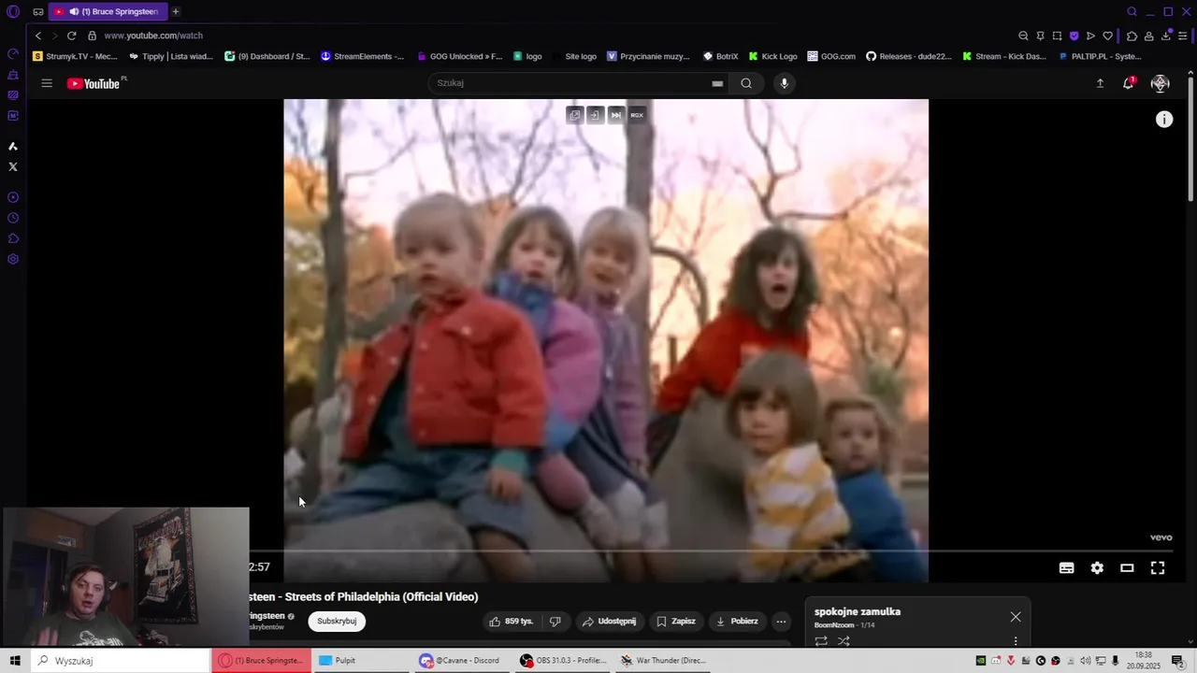
Task: Download with the Pobierz button
Action: pos(737,621)
